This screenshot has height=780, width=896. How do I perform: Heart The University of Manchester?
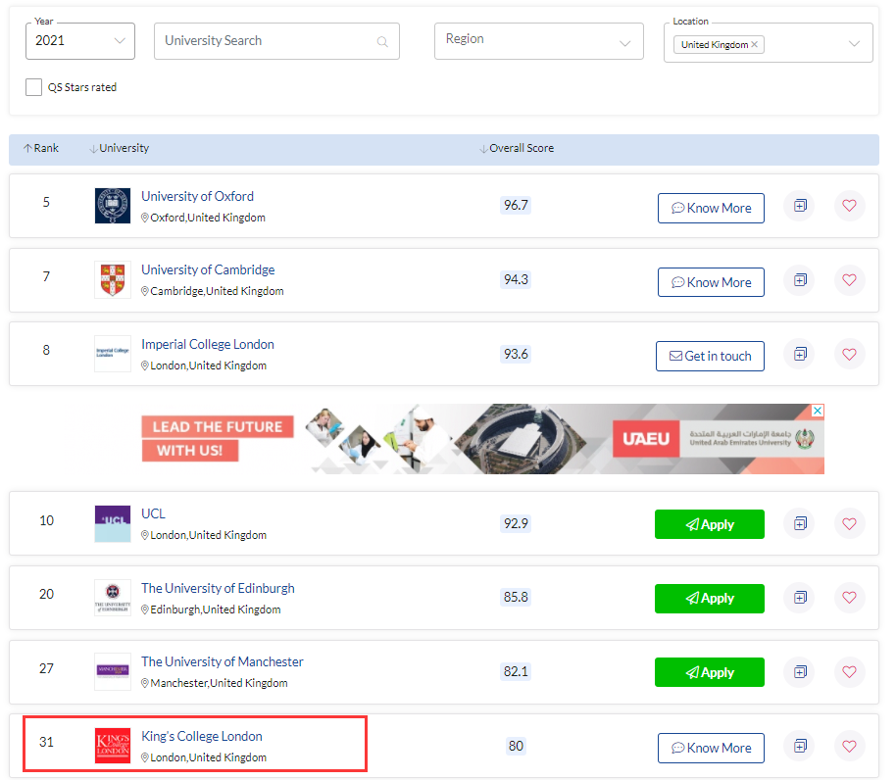[849, 672]
